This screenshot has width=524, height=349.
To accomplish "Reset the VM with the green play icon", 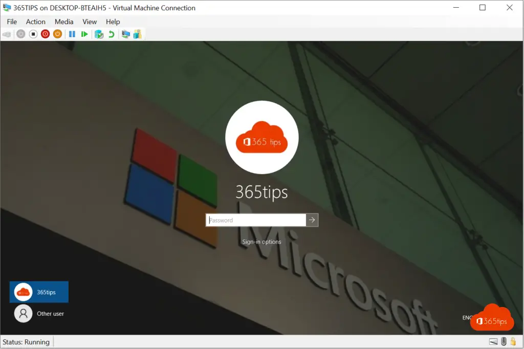I will tap(84, 34).
